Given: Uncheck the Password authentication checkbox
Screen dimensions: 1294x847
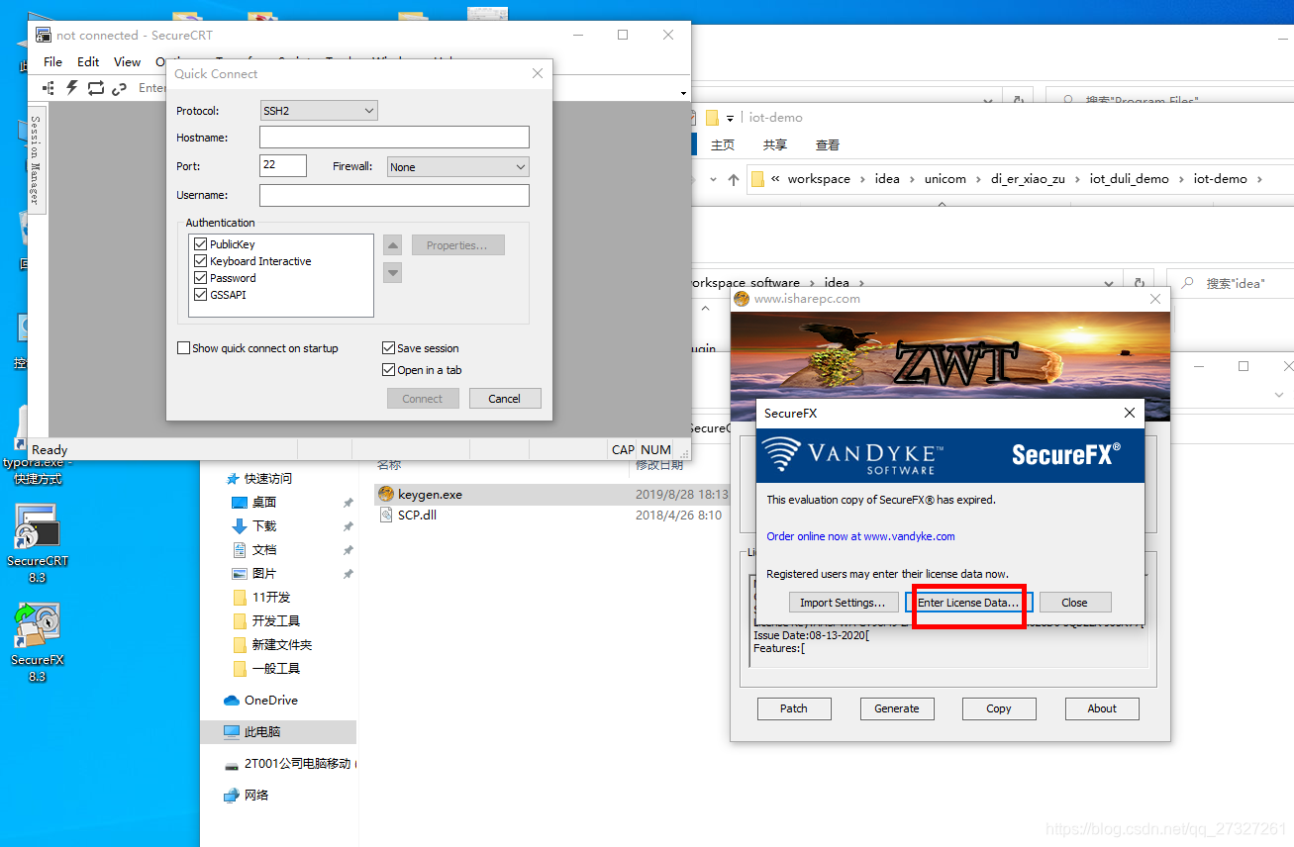Looking at the screenshot, I should 201,278.
